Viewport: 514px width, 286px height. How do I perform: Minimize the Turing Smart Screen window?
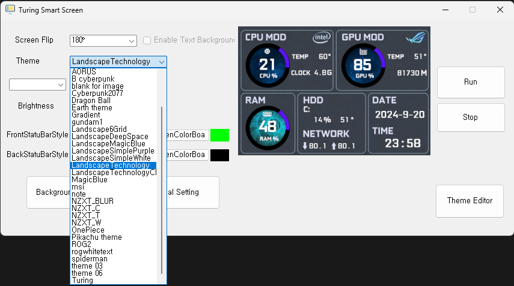pyautogui.click(x=445, y=10)
